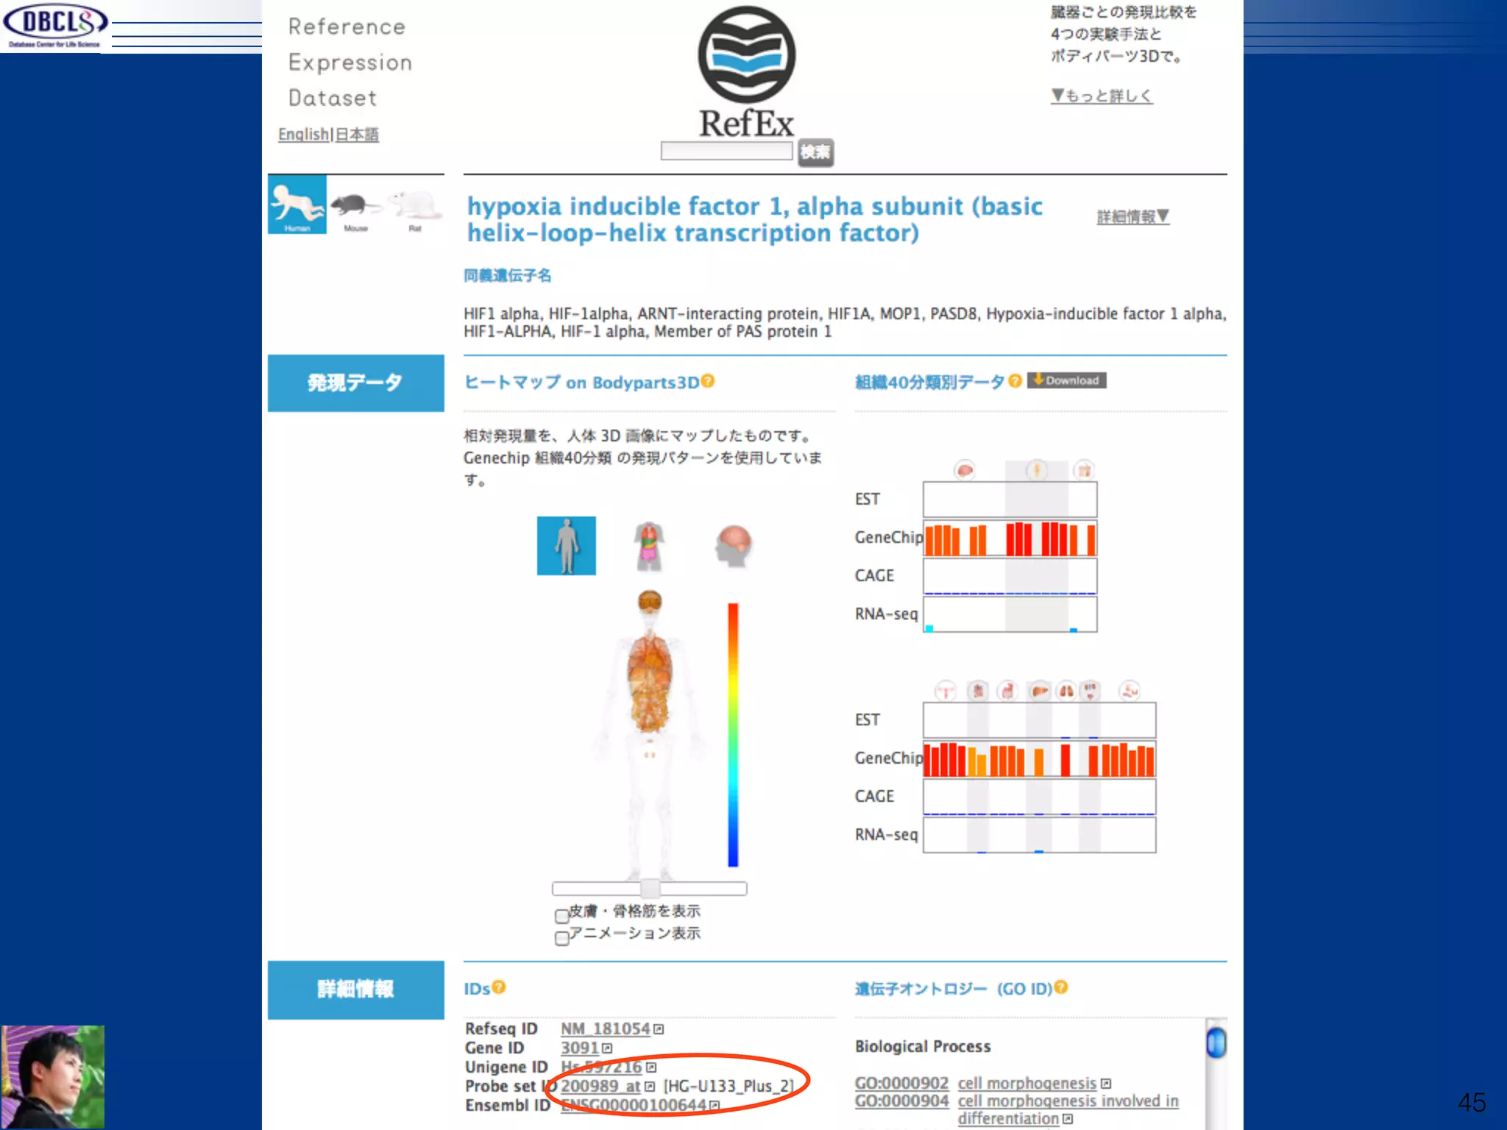Image resolution: width=1507 pixels, height=1130 pixels.
Task: Focus the RefEx search input field
Action: tap(726, 151)
